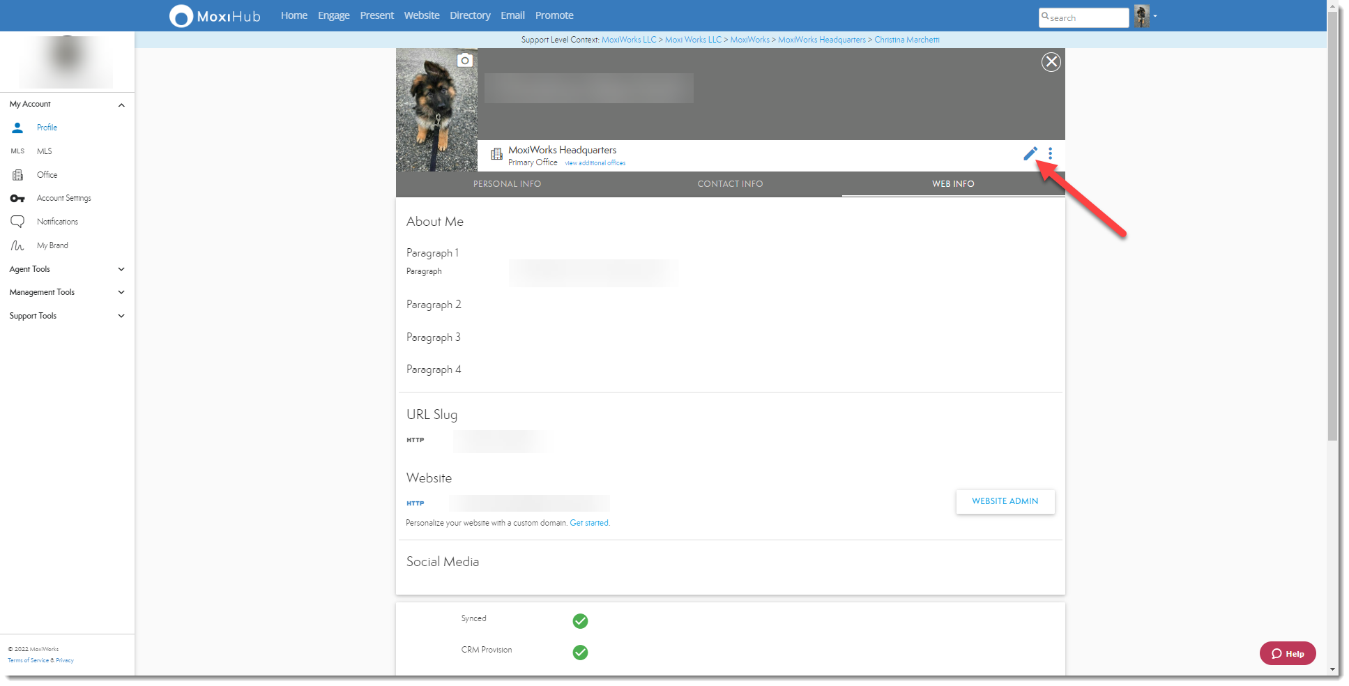Collapse the My Account section
The width and height of the screenshot is (1349, 686).
pos(121,105)
